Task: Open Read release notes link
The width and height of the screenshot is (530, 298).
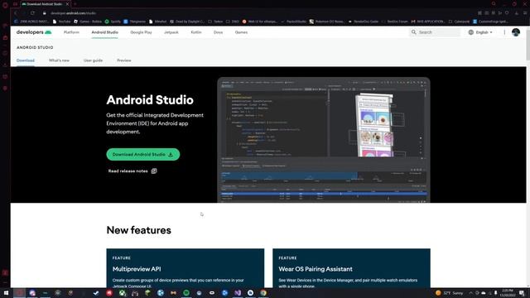Action: tap(128, 171)
